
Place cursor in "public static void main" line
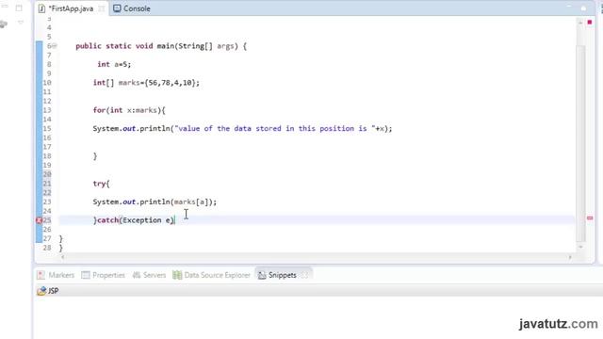point(161,46)
